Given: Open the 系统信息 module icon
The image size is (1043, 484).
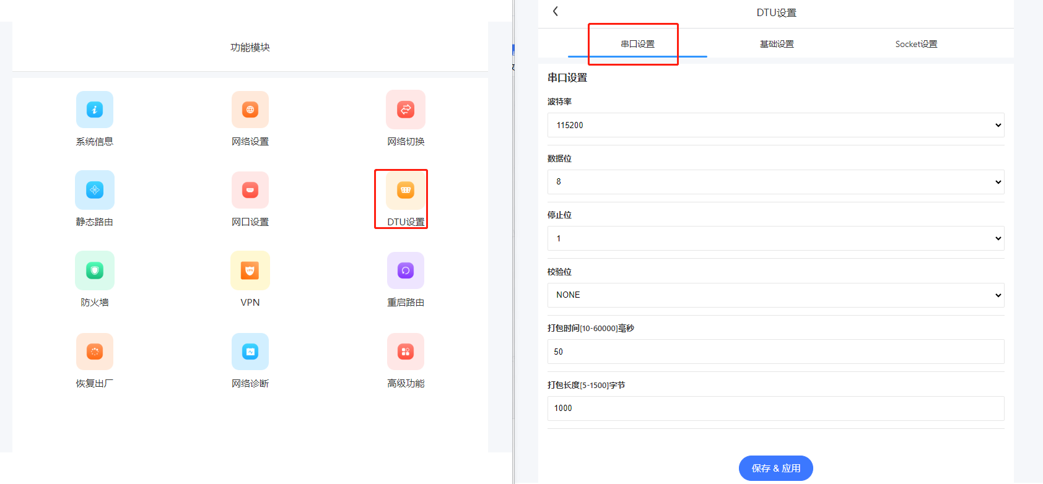Looking at the screenshot, I should [95, 110].
